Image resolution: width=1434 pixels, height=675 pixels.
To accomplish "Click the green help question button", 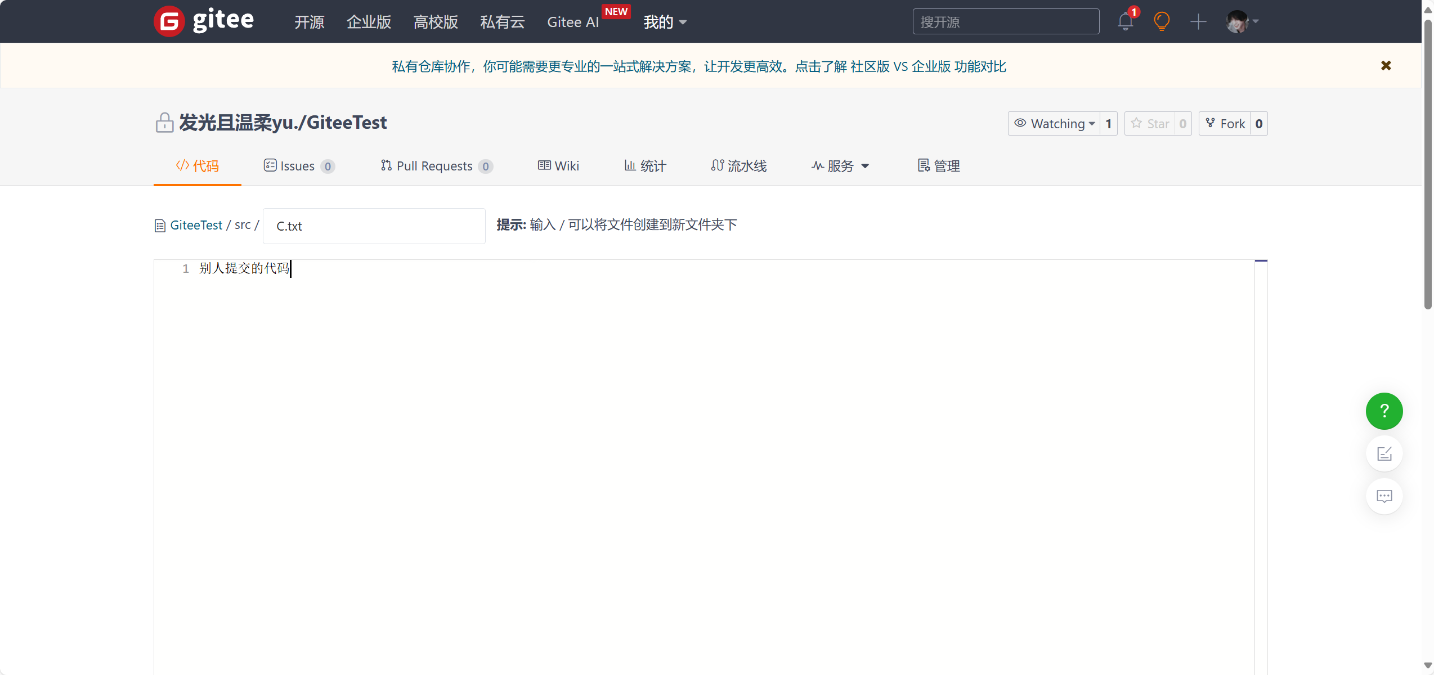I will point(1384,411).
